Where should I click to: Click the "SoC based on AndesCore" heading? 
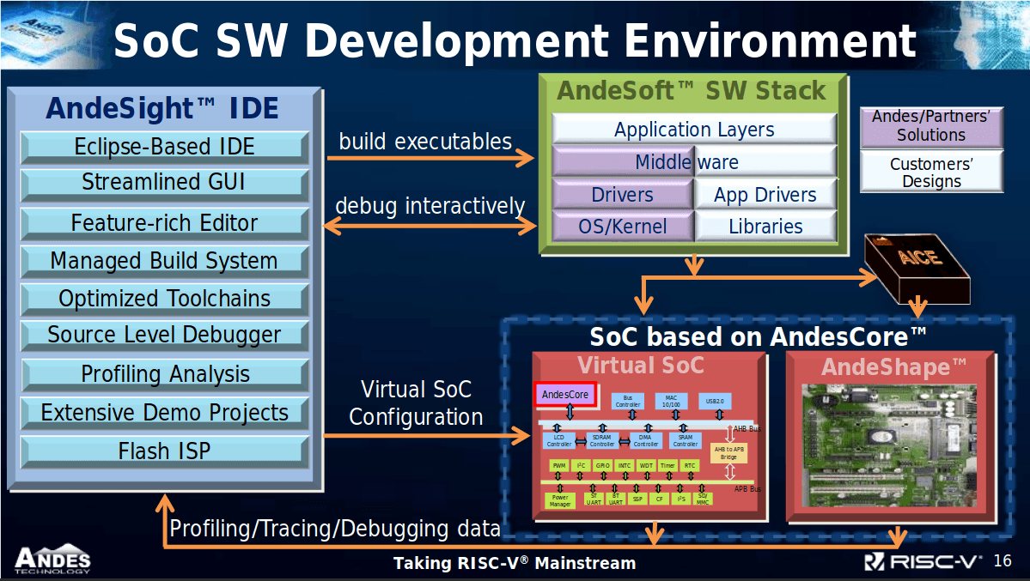(758, 336)
